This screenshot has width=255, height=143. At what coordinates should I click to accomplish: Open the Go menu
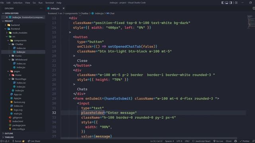34,3
